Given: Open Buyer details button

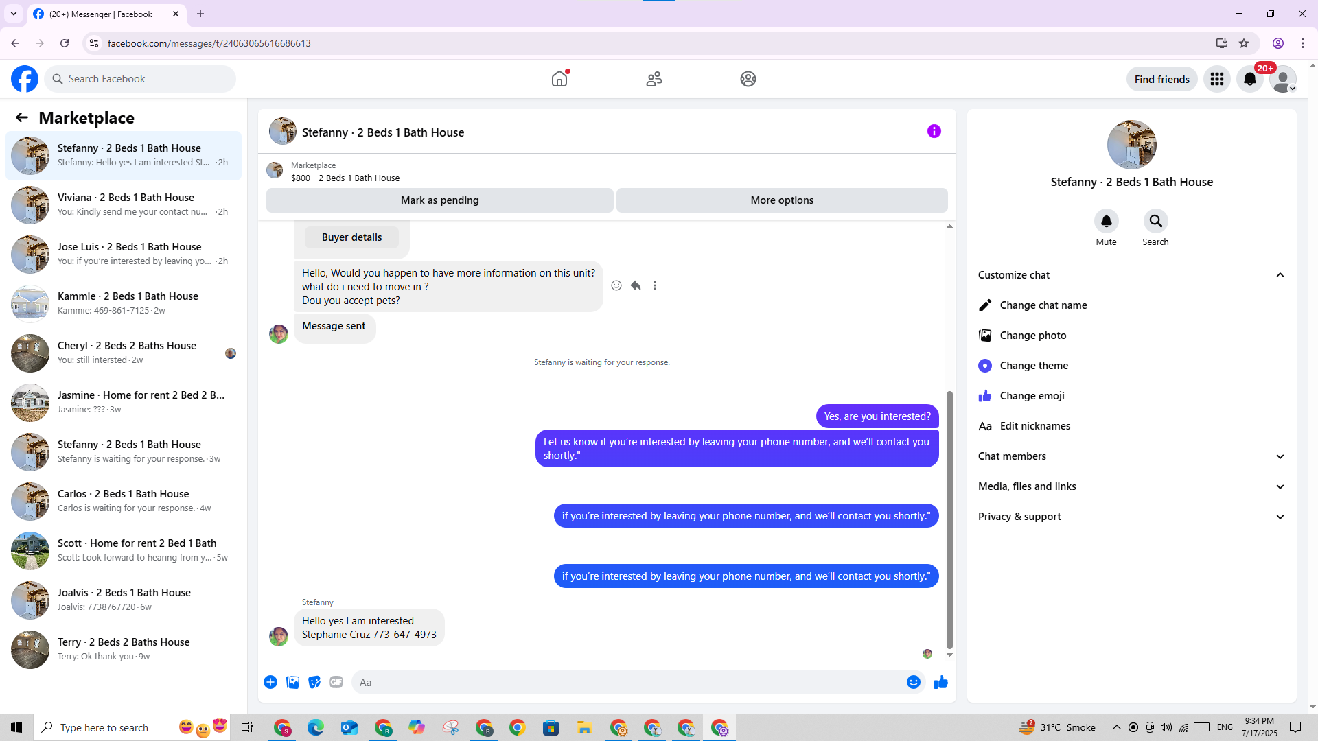Looking at the screenshot, I should [352, 237].
